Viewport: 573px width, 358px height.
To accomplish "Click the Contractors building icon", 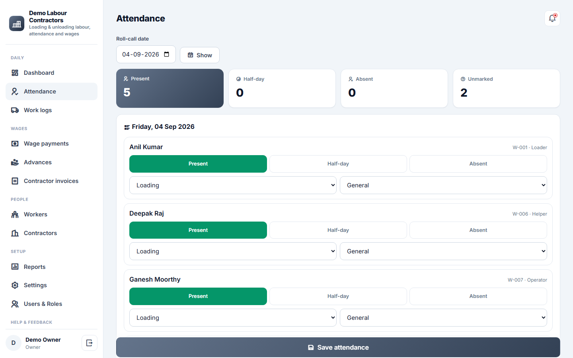I will pyautogui.click(x=15, y=233).
